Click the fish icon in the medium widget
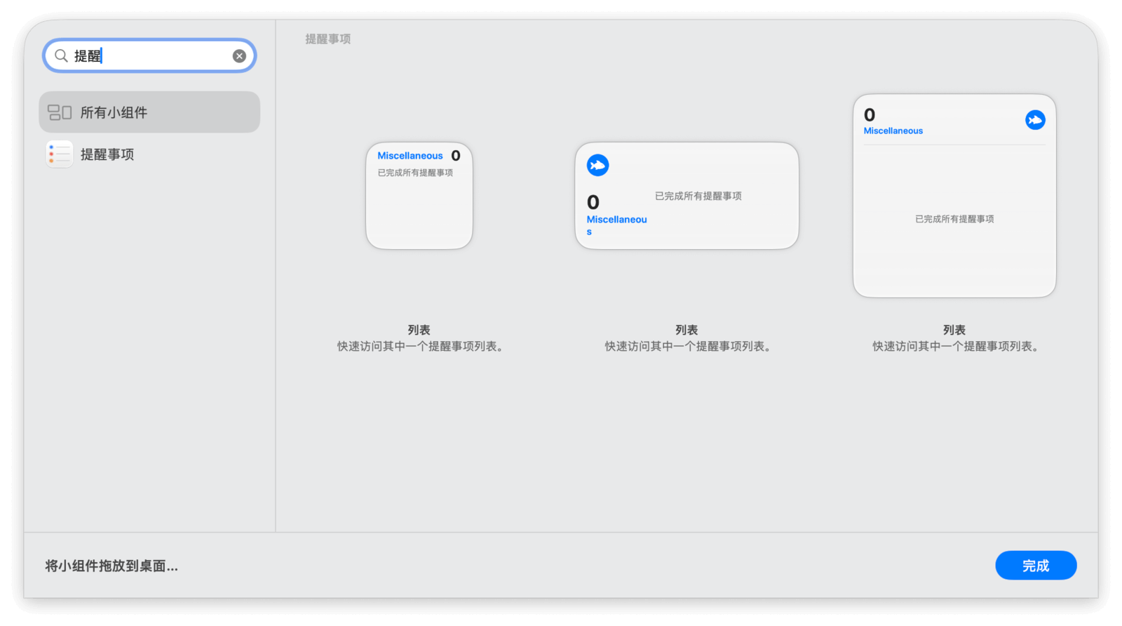This screenshot has height=626, width=1122. pyautogui.click(x=597, y=166)
